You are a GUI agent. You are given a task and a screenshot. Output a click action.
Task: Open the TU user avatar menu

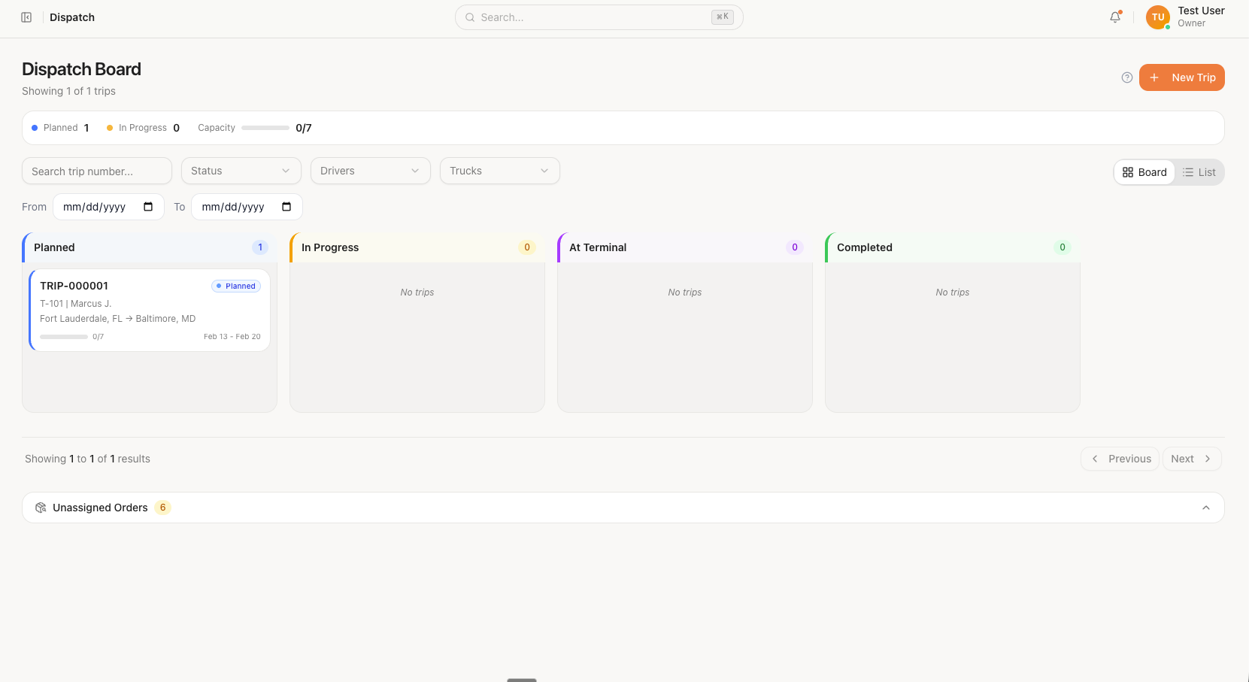click(1158, 17)
